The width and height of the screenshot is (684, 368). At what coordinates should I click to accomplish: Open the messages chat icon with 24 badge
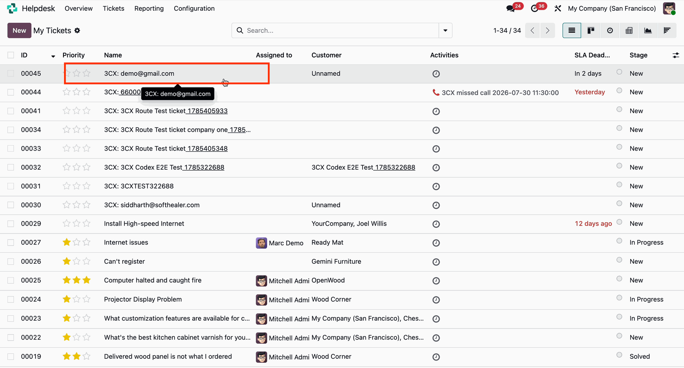(511, 9)
